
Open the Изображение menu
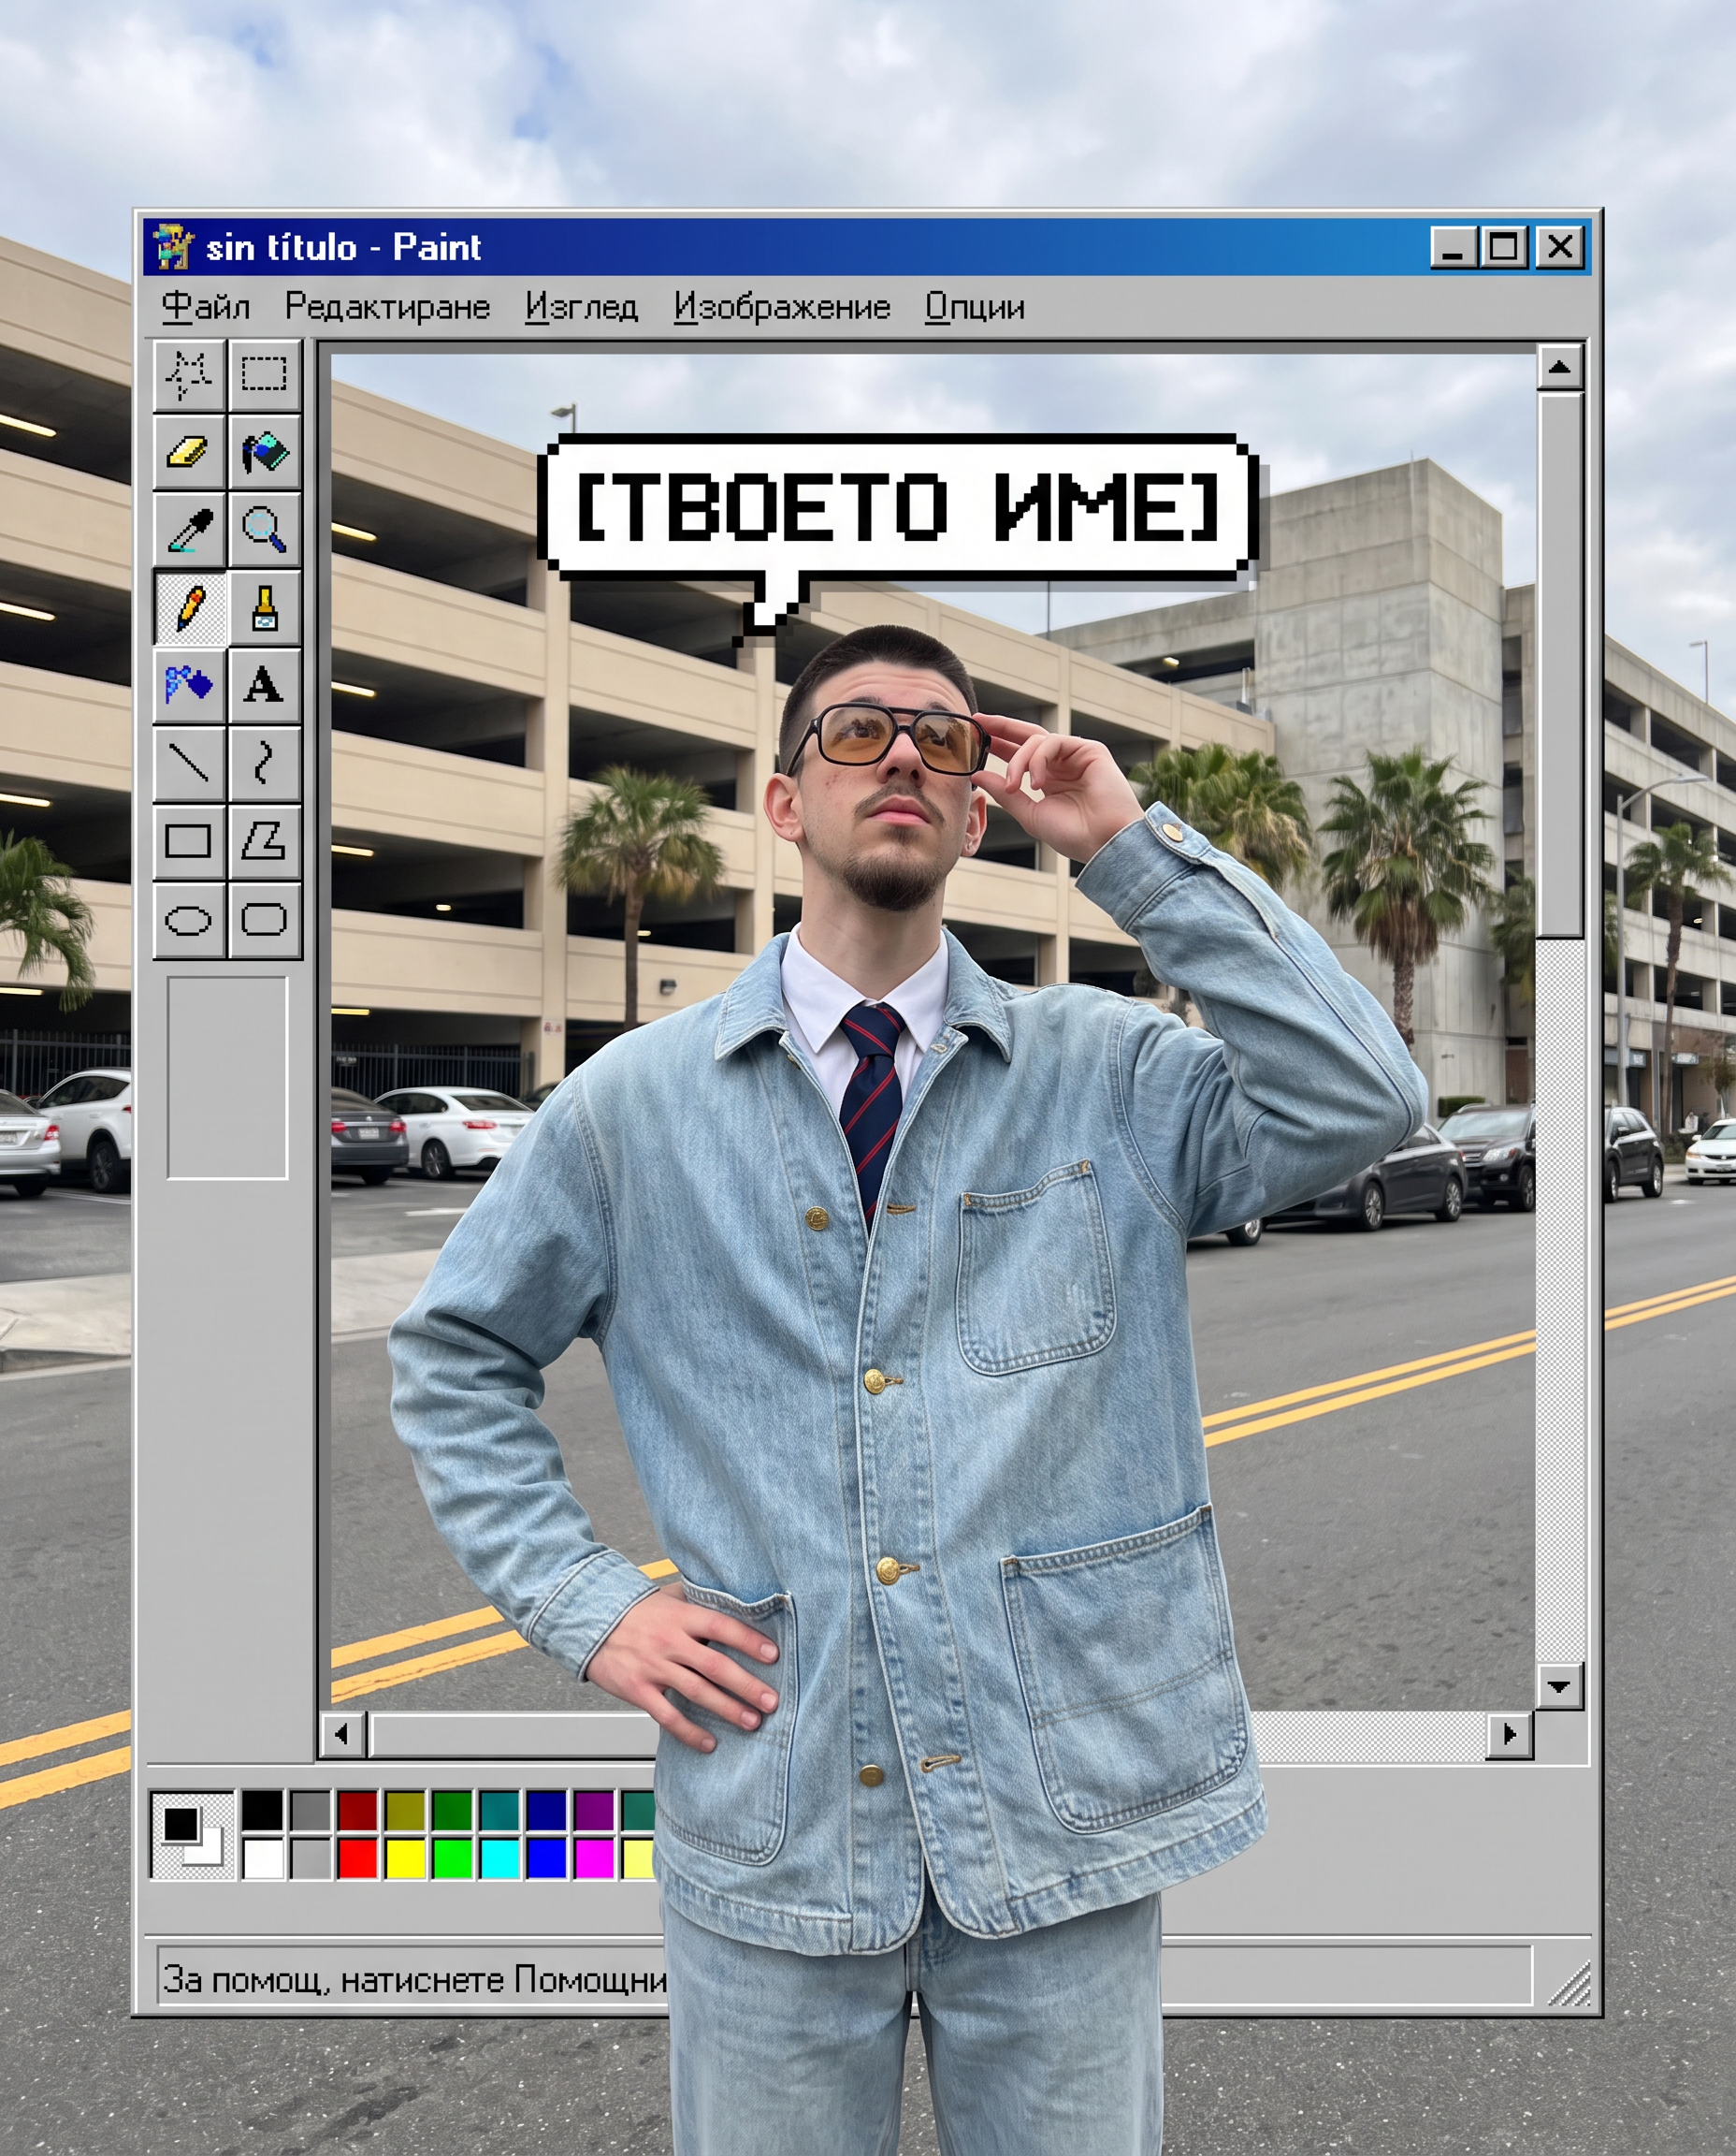(782, 307)
